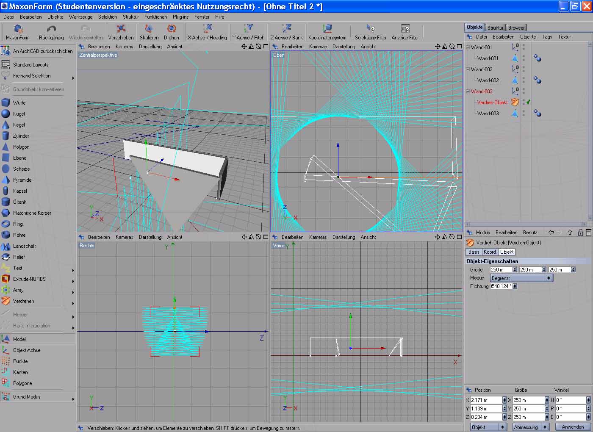Switch to the Struktur tab
Viewport: 593px width, 432px height.
(495, 28)
